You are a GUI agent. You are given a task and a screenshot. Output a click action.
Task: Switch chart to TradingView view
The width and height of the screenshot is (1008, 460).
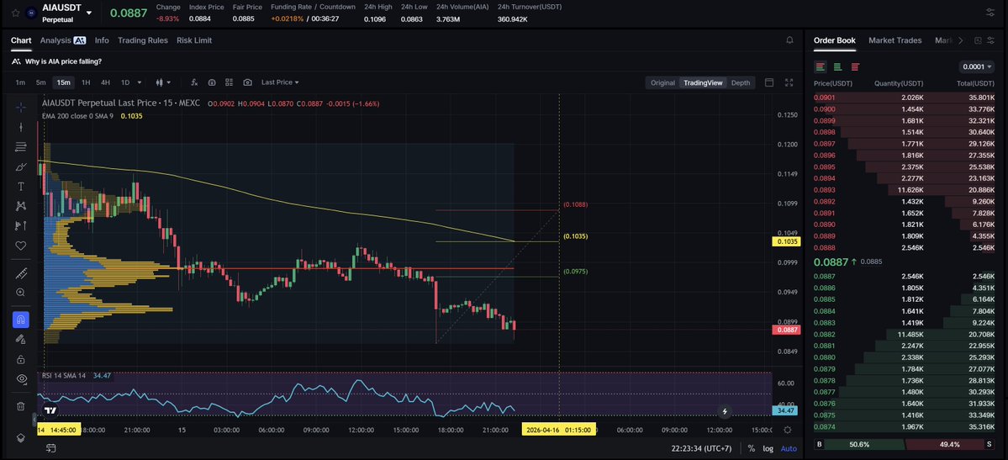[x=703, y=82]
